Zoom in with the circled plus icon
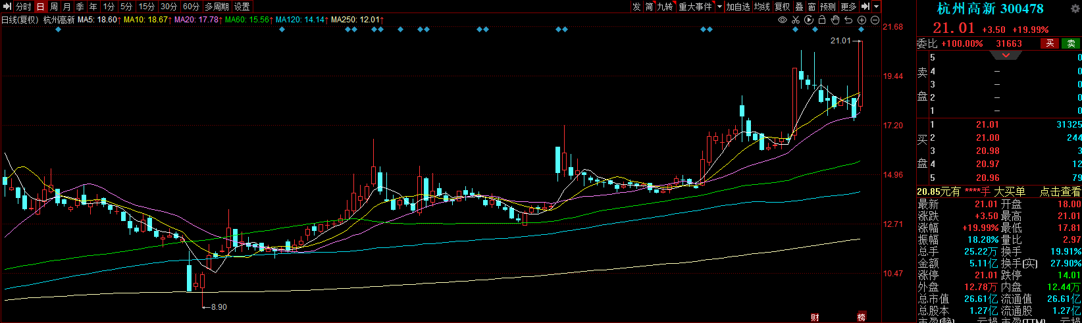Screen dimensions: 1082x323 [x=862, y=20]
